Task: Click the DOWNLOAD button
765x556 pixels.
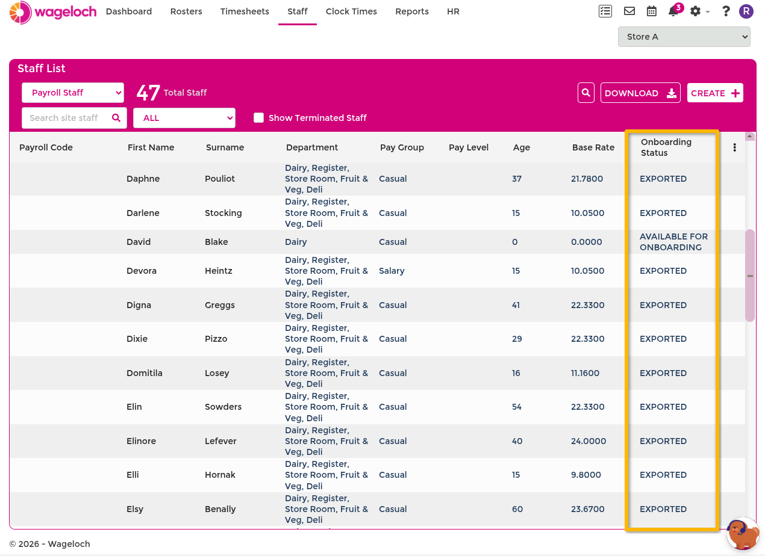Action: tap(640, 93)
